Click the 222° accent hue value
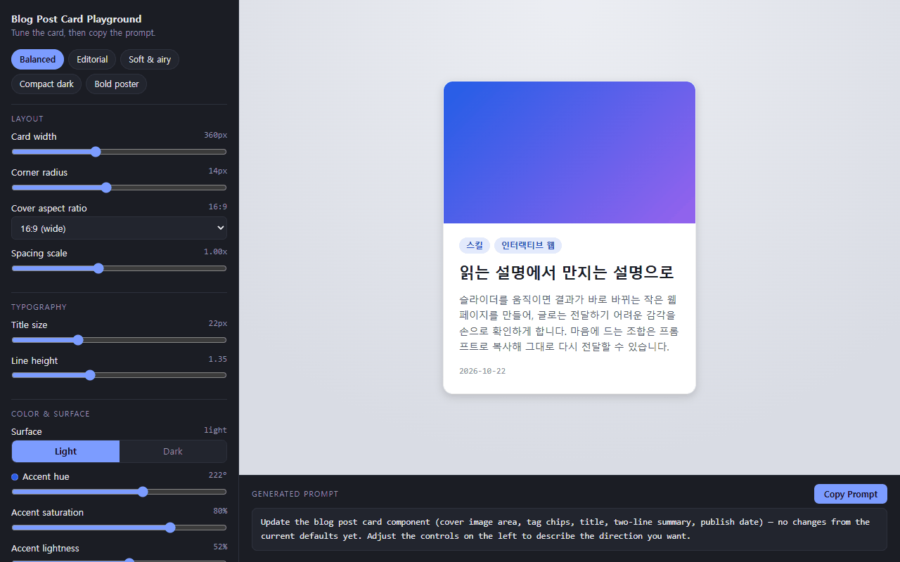900x562 pixels. coord(218,475)
